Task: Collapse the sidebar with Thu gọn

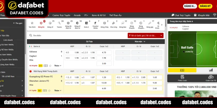Action: [17, 23]
